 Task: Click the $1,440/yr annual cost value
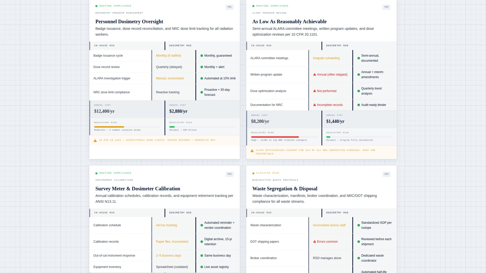pyautogui.click(x=335, y=121)
